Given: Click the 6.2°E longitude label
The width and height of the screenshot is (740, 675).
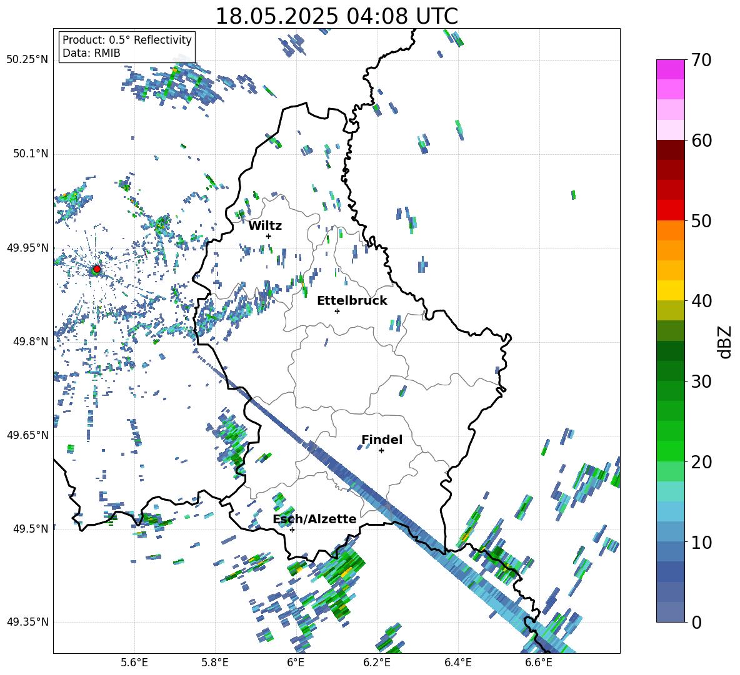Looking at the screenshot, I should click(x=377, y=663).
